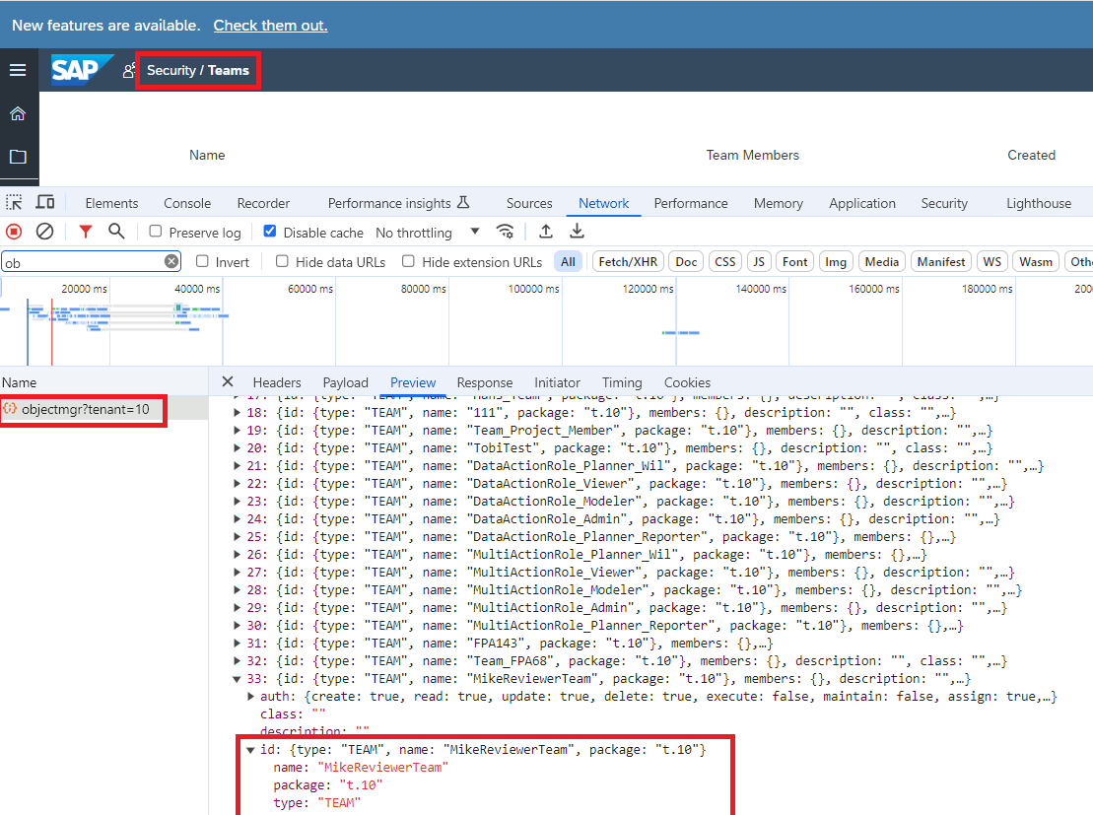Go to the Home icon in sidebar
The height and width of the screenshot is (815, 1093).
18,113
